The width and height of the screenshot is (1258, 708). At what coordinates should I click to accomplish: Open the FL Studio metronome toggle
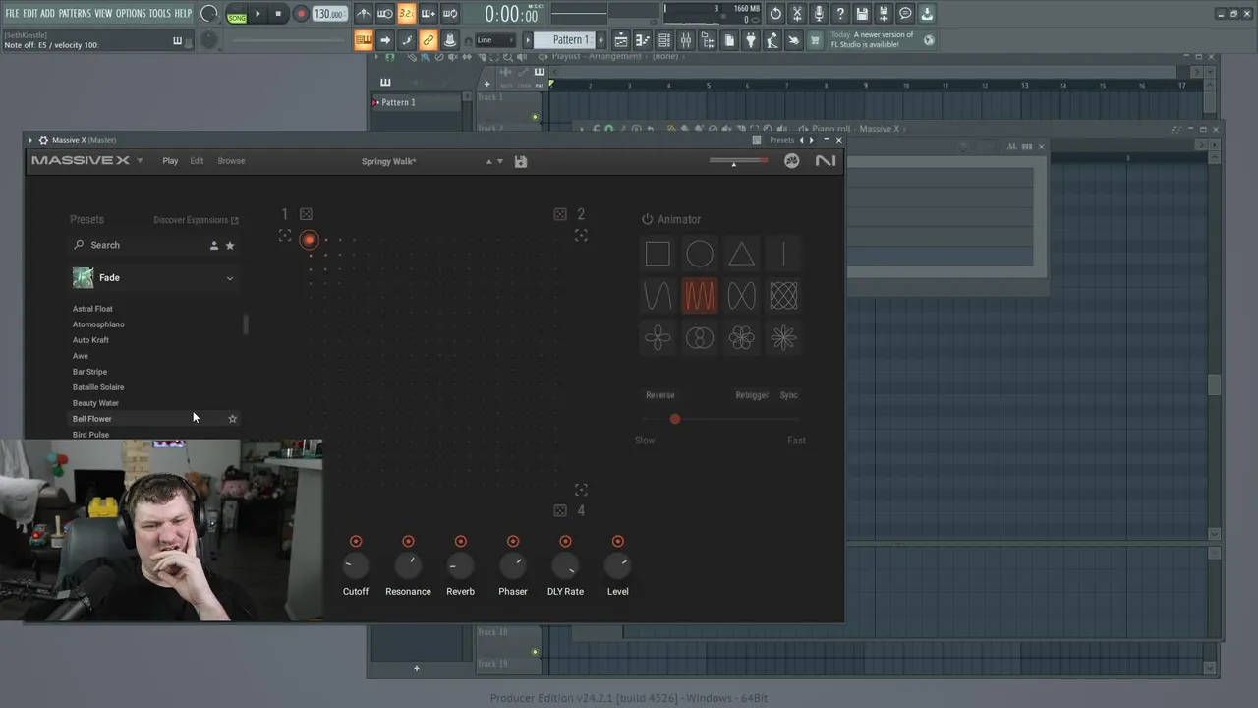[364, 14]
